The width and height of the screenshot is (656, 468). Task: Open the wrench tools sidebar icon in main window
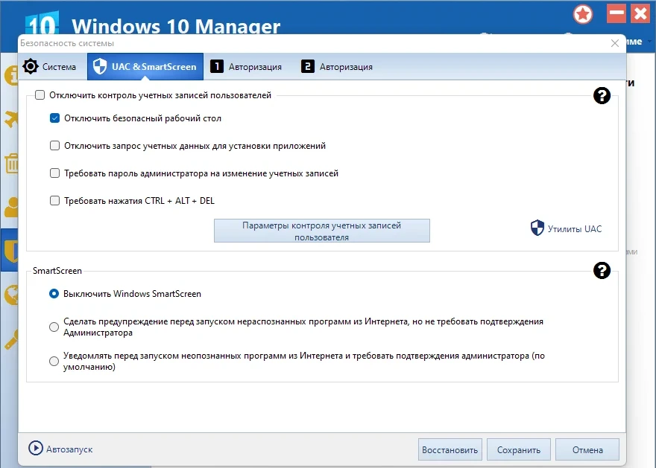coord(11,339)
